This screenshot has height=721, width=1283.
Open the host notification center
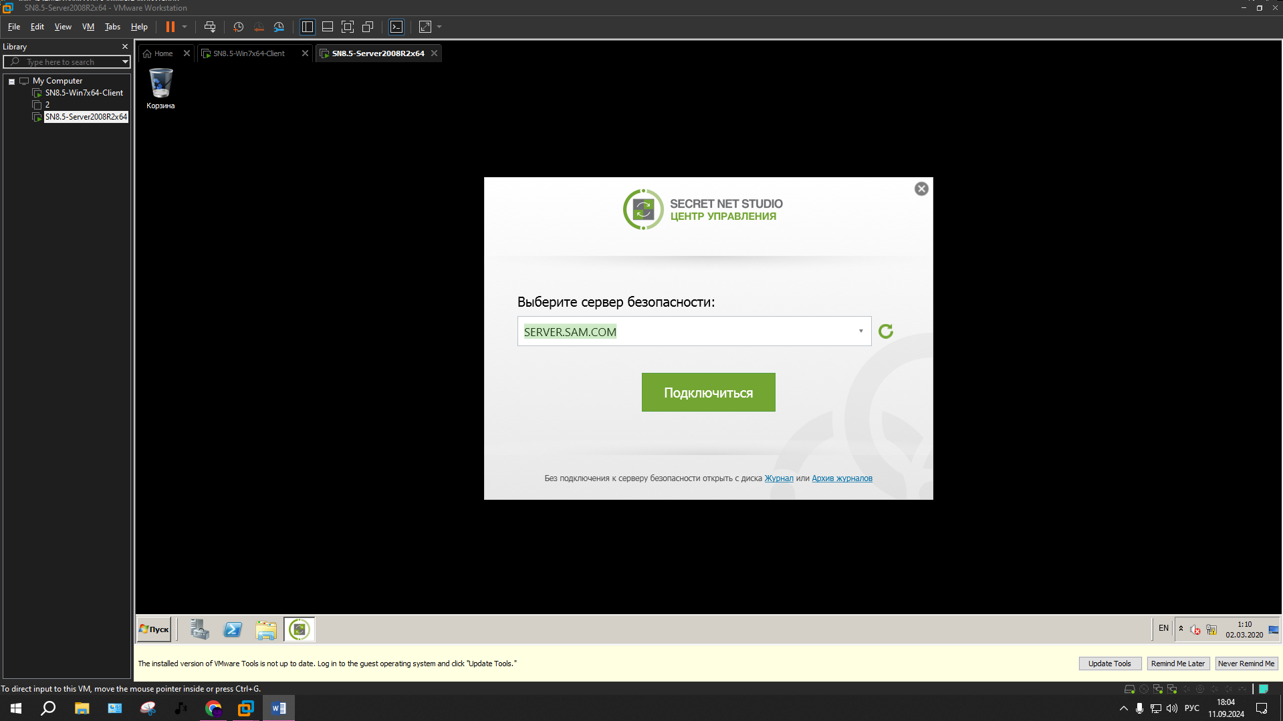[x=1262, y=708]
